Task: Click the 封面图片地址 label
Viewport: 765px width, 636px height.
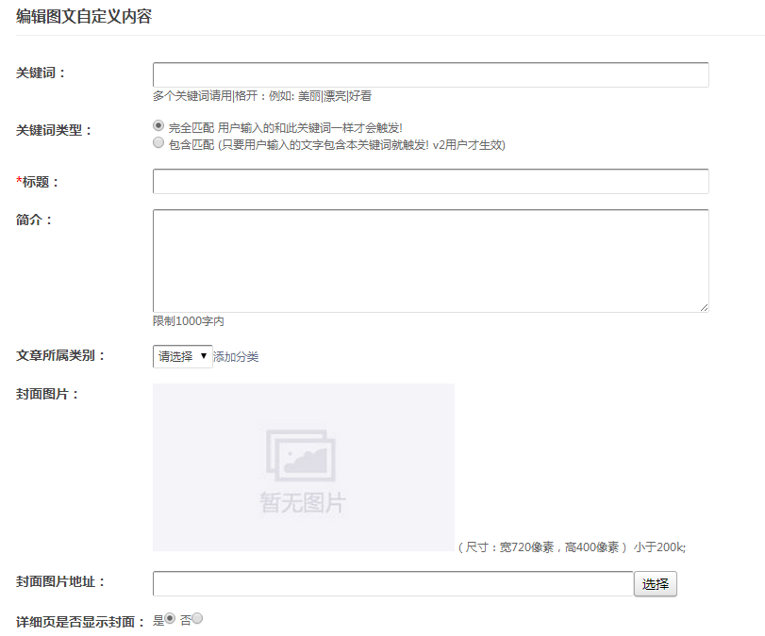Action: coord(60,582)
